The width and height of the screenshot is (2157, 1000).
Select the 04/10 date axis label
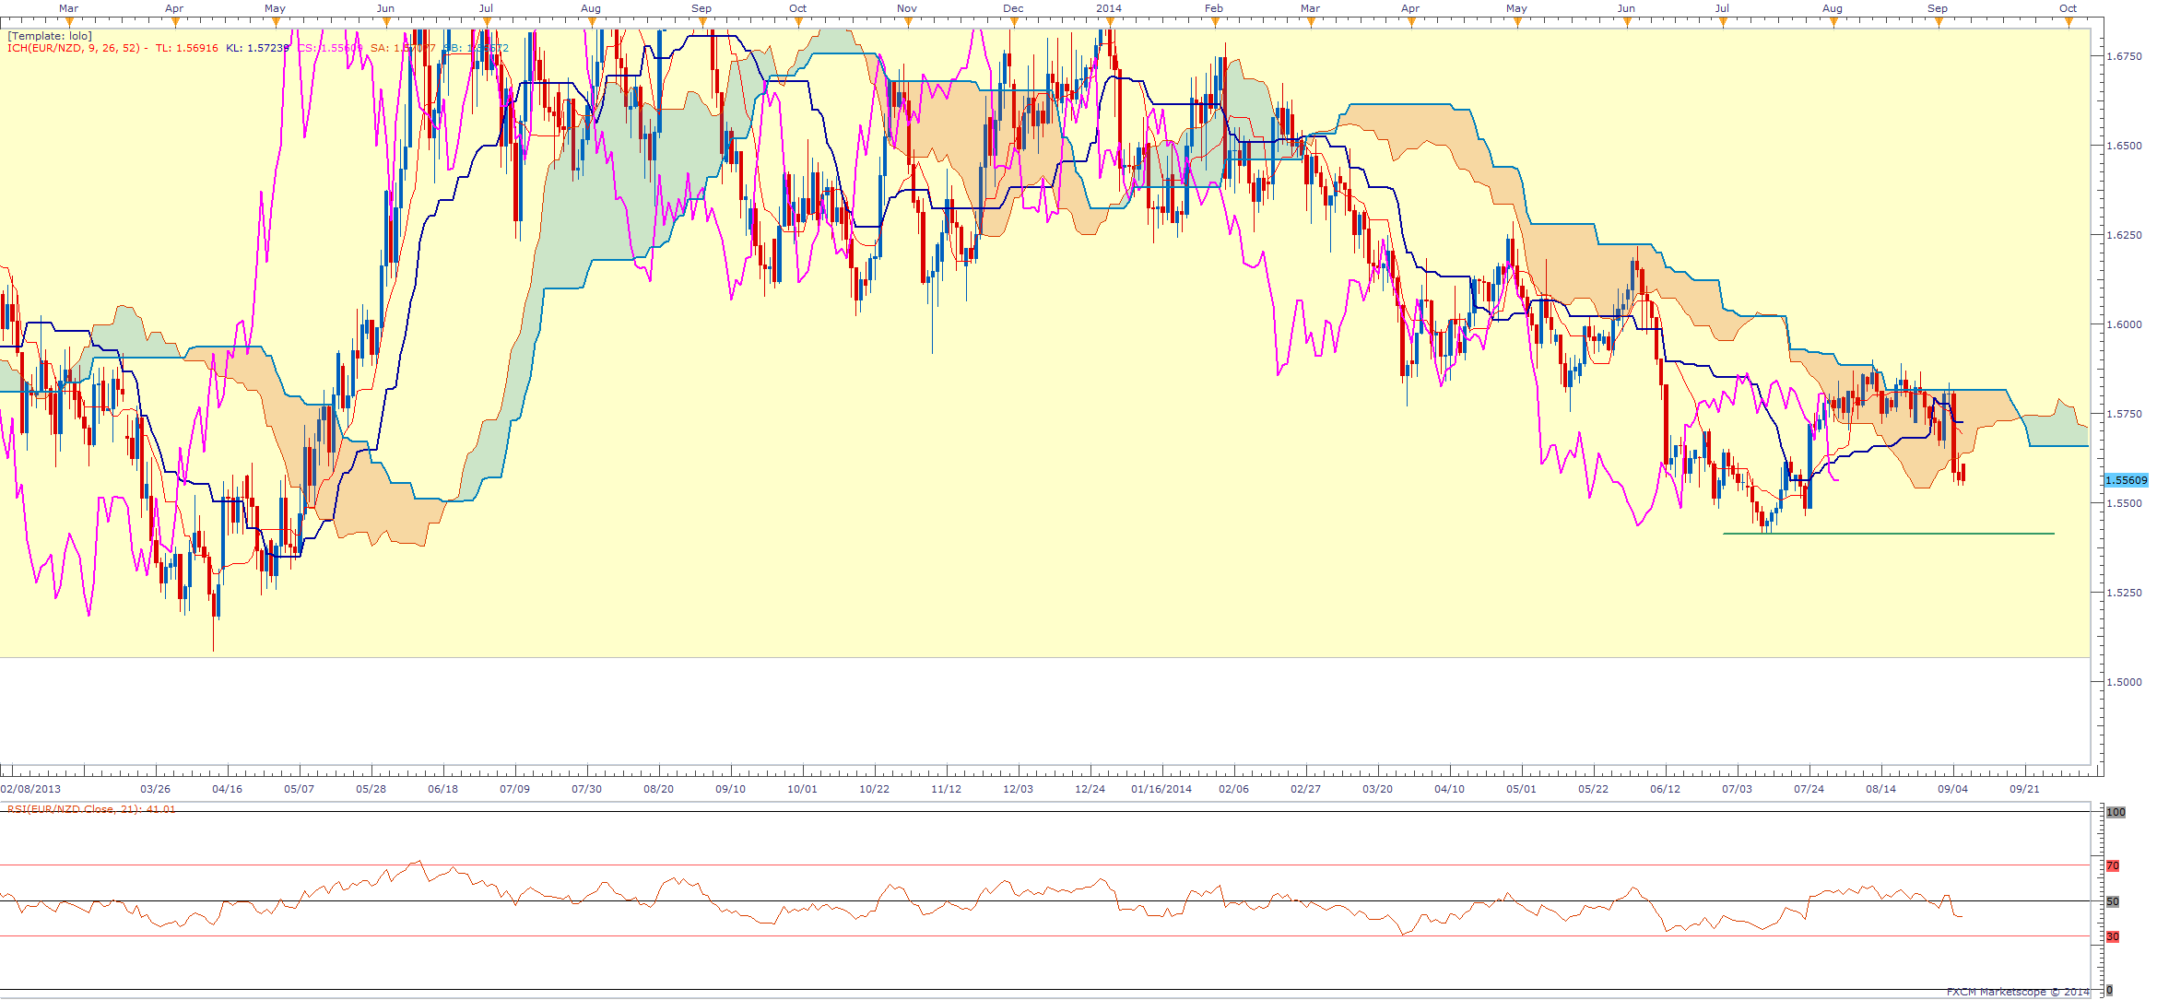1449,789
